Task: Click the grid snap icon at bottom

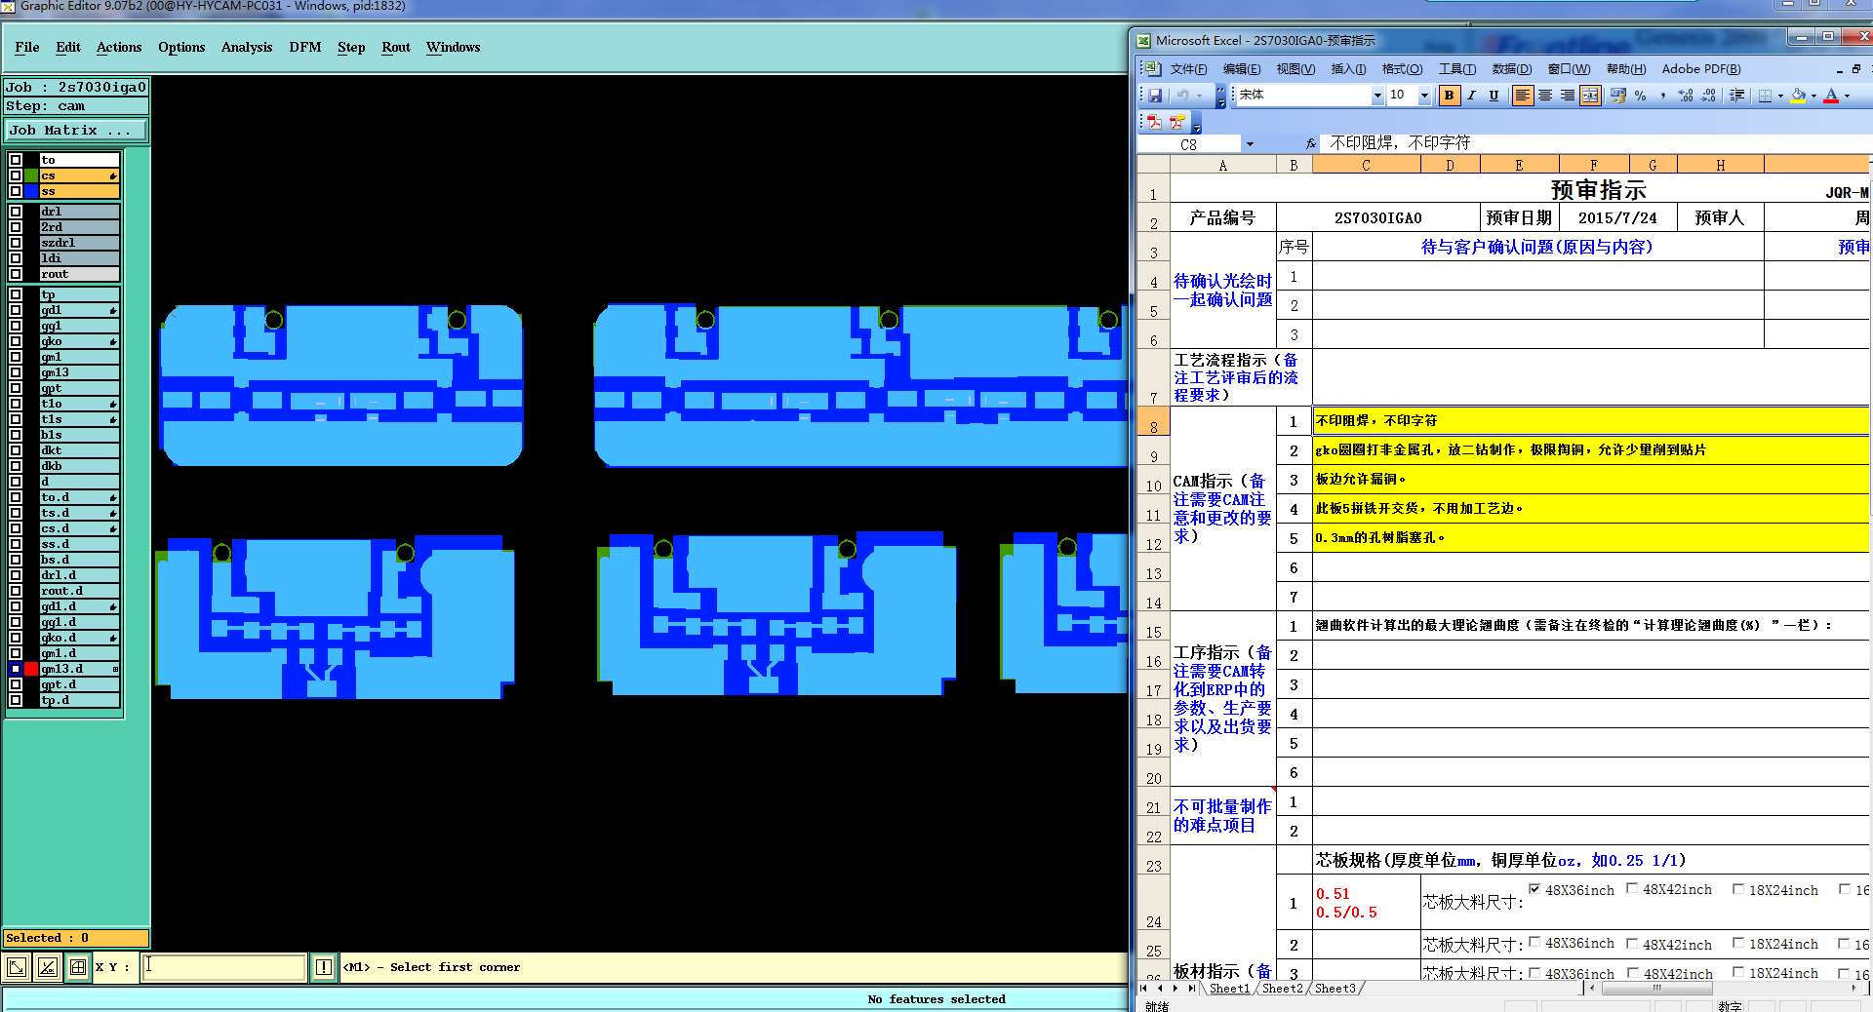Action: tap(78, 967)
